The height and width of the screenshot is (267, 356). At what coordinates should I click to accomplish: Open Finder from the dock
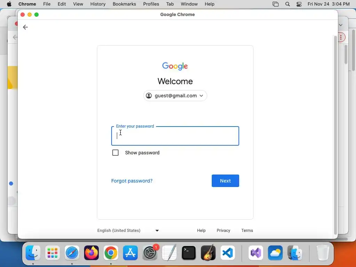pyautogui.click(x=33, y=253)
